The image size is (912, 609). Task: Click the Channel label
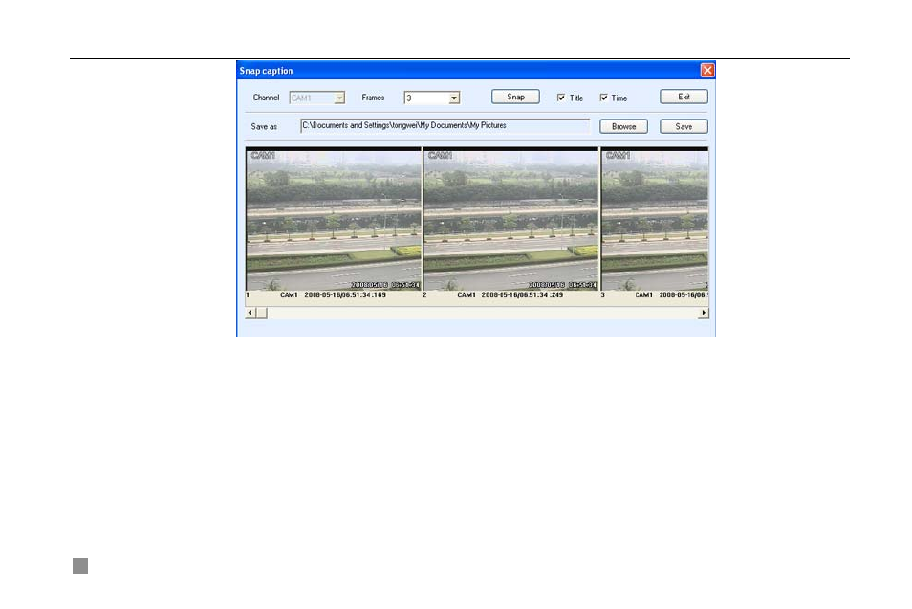pyautogui.click(x=266, y=98)
